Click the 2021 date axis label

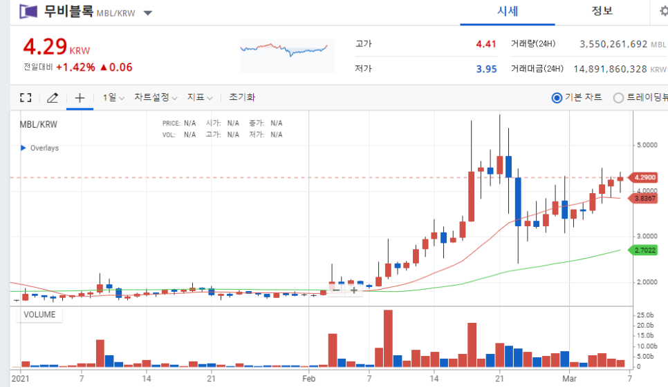pos(20,378)
